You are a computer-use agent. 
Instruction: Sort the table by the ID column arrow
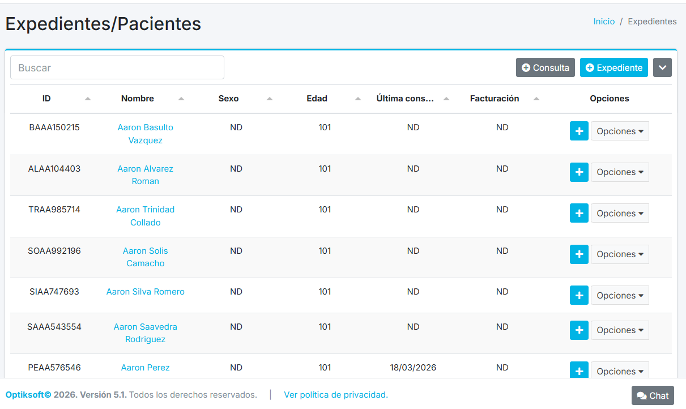tap(87, 99)
